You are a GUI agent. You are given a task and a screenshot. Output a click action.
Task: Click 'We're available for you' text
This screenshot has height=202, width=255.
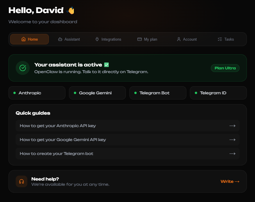[70, 185]
